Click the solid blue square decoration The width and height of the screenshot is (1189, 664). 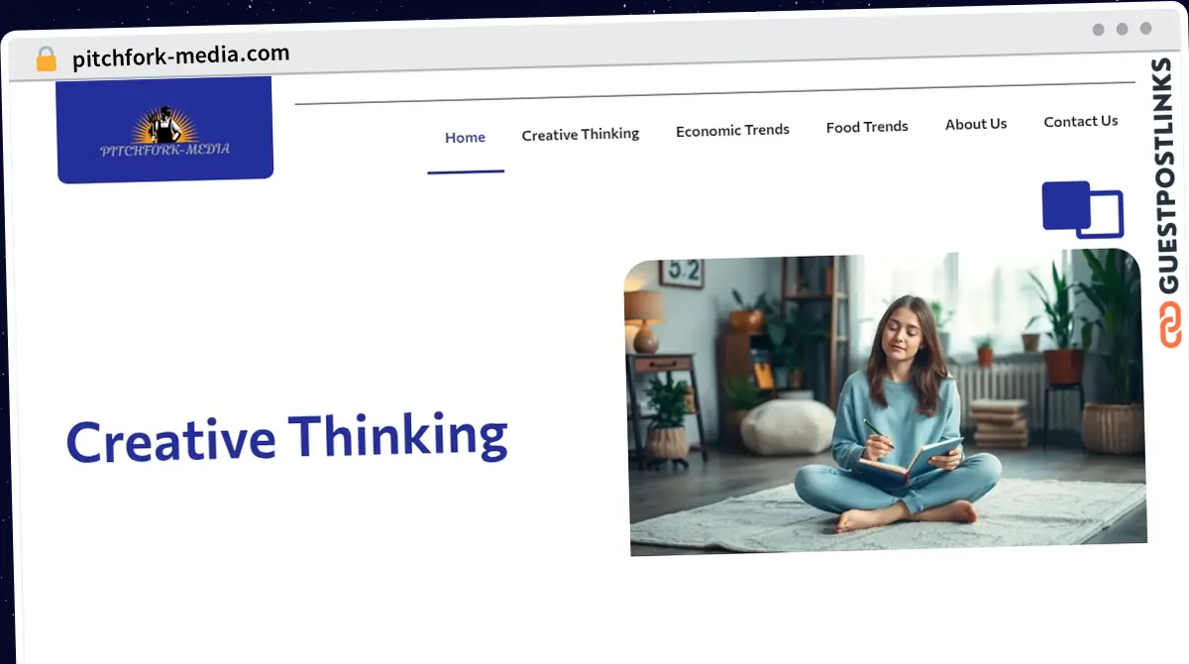tap(1065, 205)
